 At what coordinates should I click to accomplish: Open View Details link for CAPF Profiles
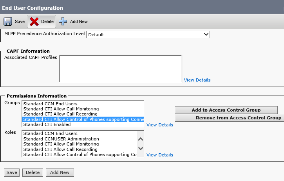coord(197,80)
